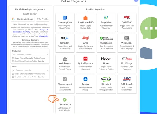
Task: Toggle Production Sync External Events checkbox
Action: [x=13, y=61]
